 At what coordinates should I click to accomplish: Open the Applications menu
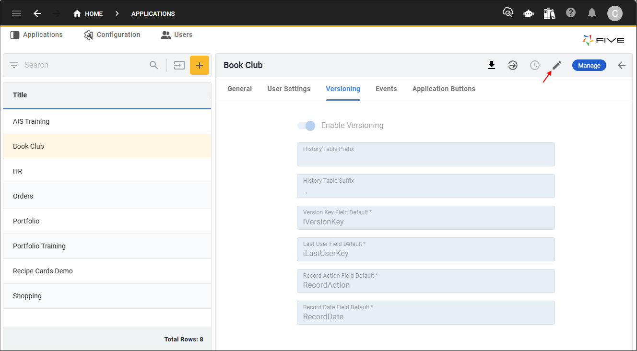coord(36,35)
